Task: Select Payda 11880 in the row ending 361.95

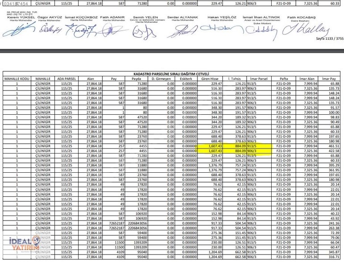Action: (x=142, y=170)
